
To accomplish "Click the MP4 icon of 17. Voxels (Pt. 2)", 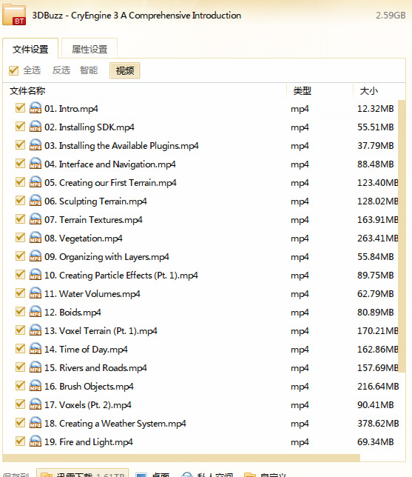I will (36, 404).
